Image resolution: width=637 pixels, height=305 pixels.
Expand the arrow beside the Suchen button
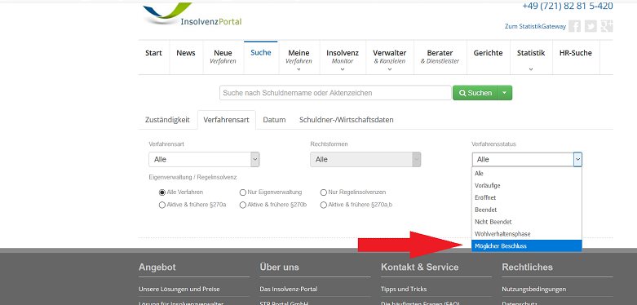[505, 93]
